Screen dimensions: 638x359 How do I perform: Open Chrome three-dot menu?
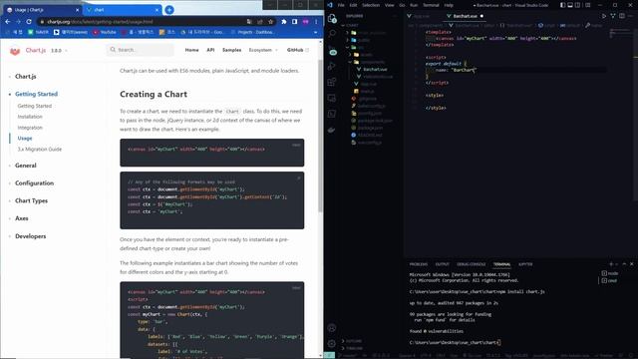316,22
